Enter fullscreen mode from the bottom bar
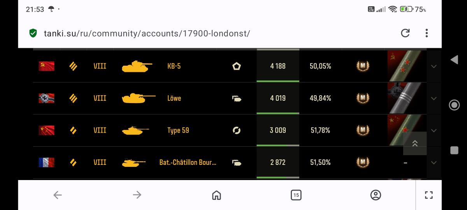 (428, 195)
